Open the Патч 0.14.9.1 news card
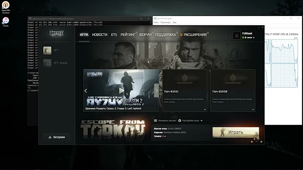The image size is (303, 170). tap(185, 90)
